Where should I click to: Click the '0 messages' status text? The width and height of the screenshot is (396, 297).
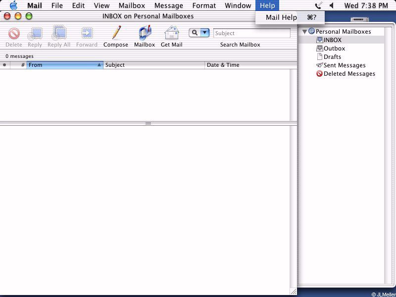19,56
